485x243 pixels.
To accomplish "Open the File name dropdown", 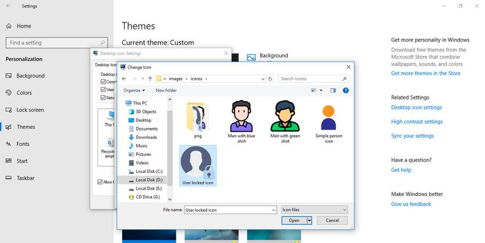I will (274, 210).
